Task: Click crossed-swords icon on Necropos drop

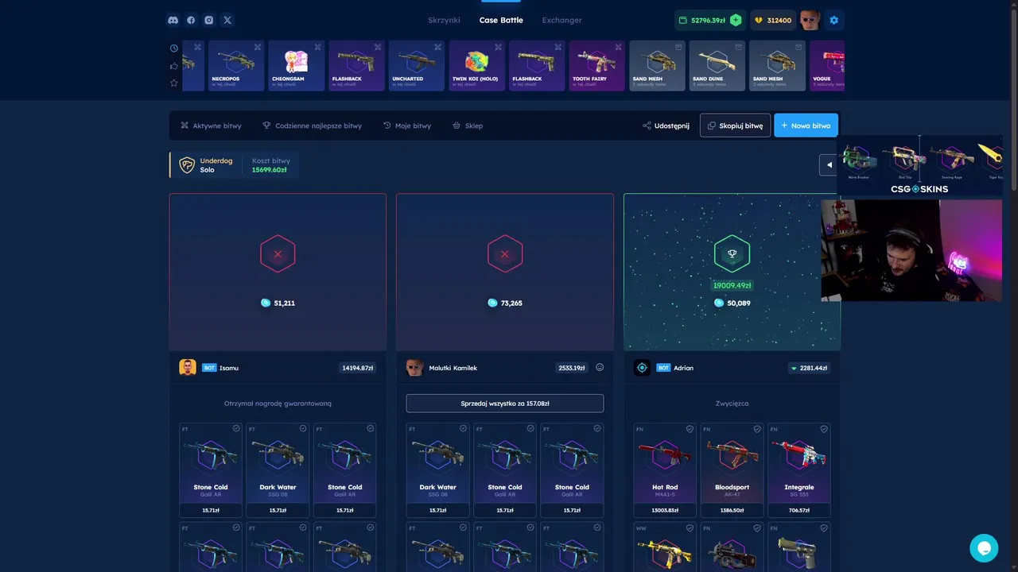Action: [258, 47]
